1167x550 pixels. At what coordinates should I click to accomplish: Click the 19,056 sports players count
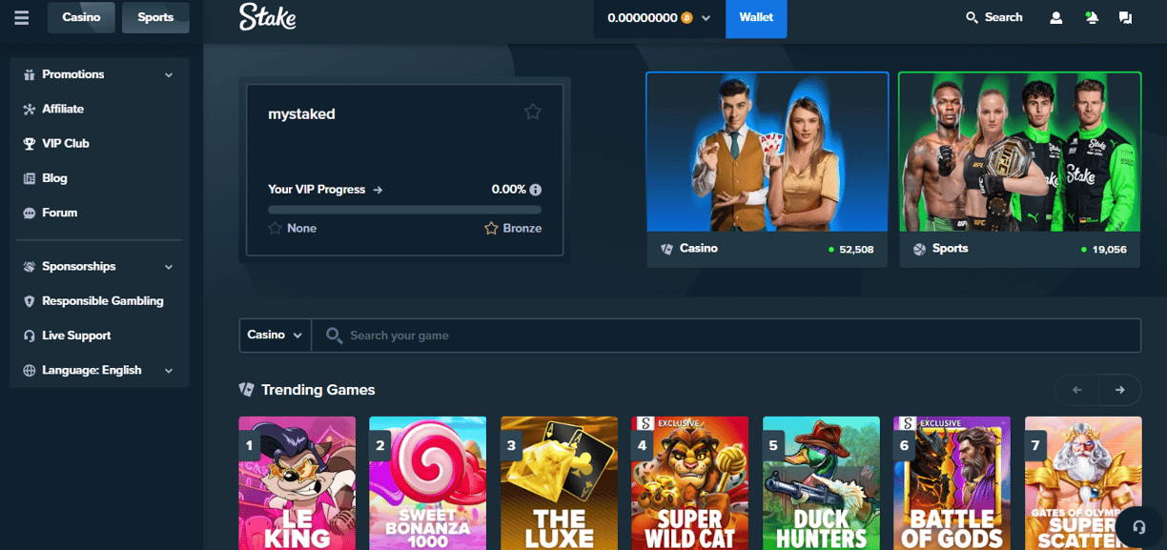(x=1109, y=250)
